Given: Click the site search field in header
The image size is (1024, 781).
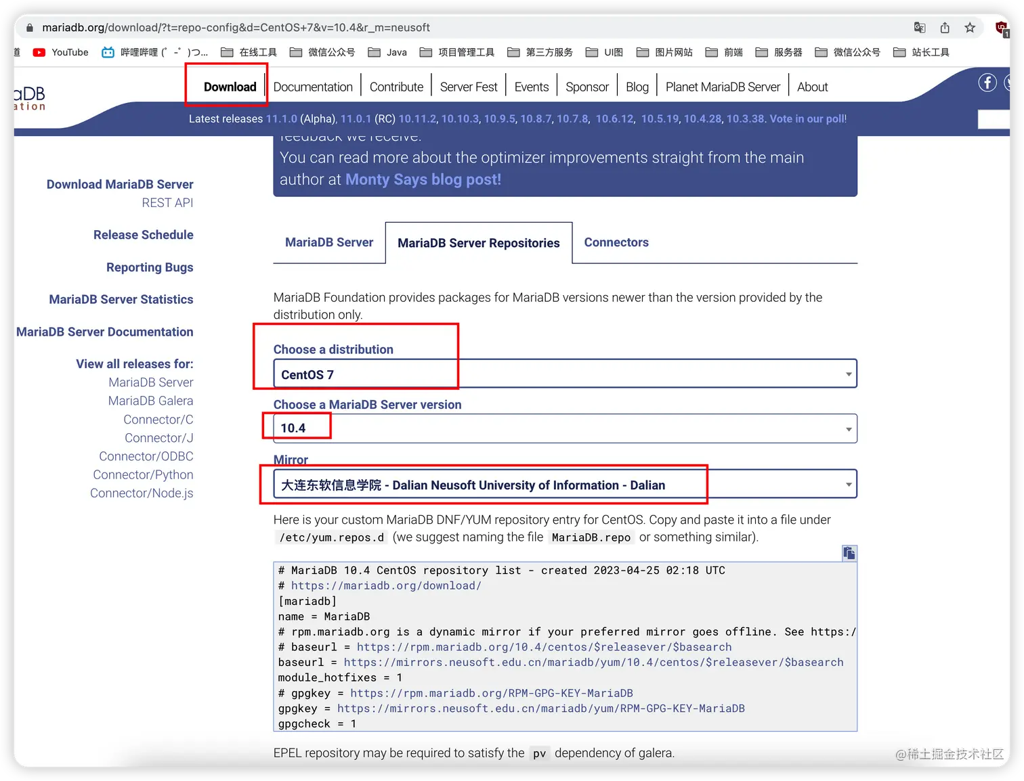Looking at the screenshot, I should click(x=994, y=119).
